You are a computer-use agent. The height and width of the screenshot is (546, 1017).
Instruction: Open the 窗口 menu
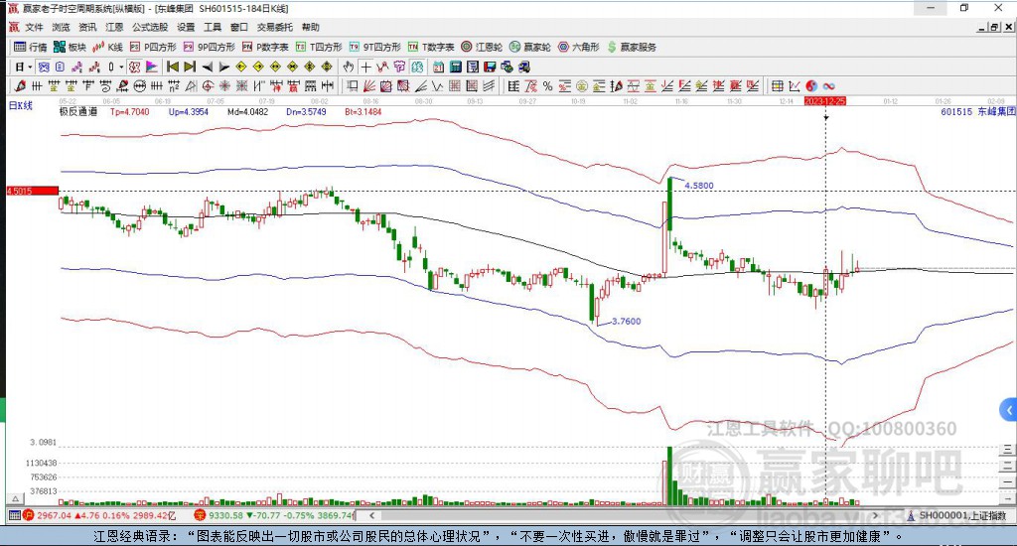point(238,27)
